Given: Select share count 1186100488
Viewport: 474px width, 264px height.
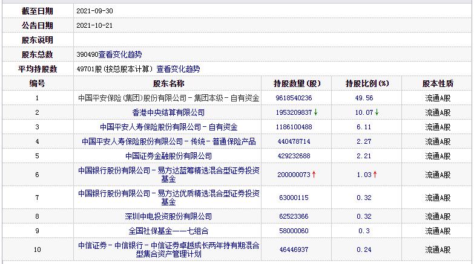Looking at the screenshot, I should point(294,127).
